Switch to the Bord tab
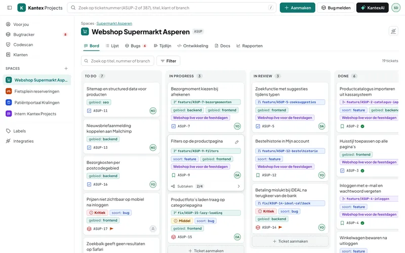 92,46
